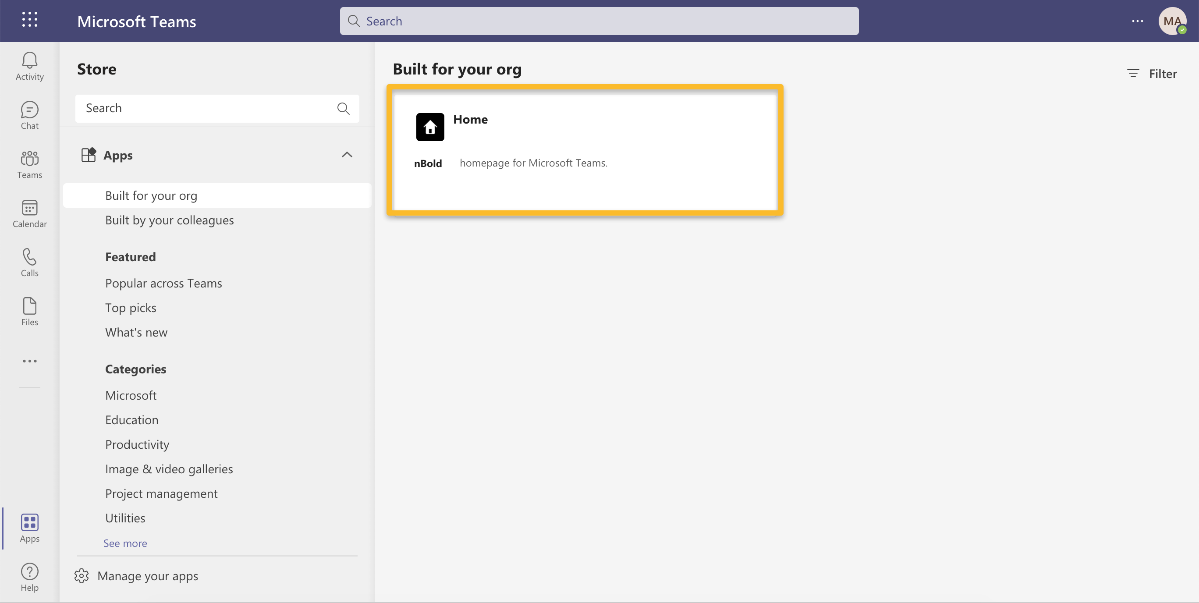
Task: Click the Help question mark icon
Action: tap(29, 577)
